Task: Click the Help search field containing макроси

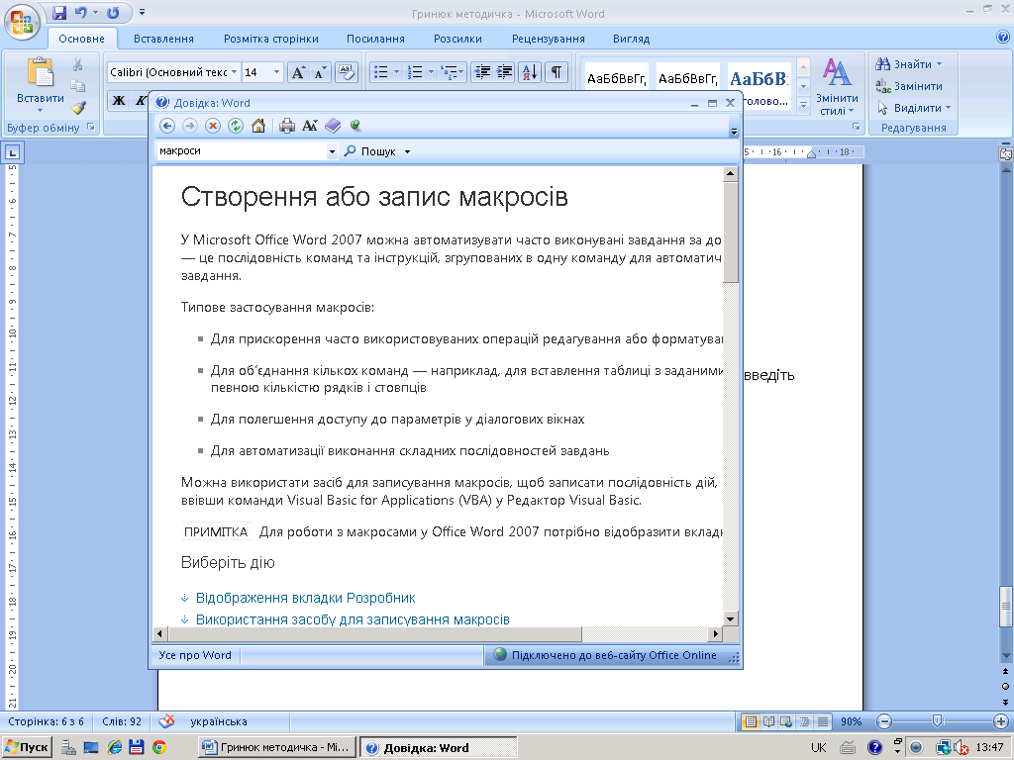Action: click(x=243, y=151)
